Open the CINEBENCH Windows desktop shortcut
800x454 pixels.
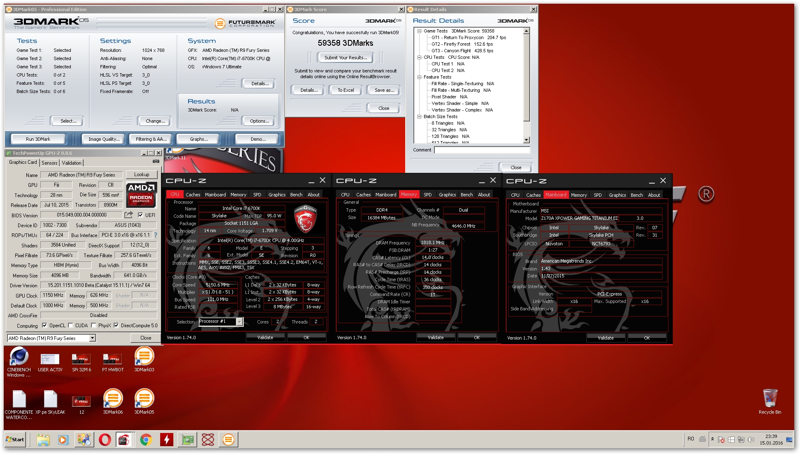point(19,361)
